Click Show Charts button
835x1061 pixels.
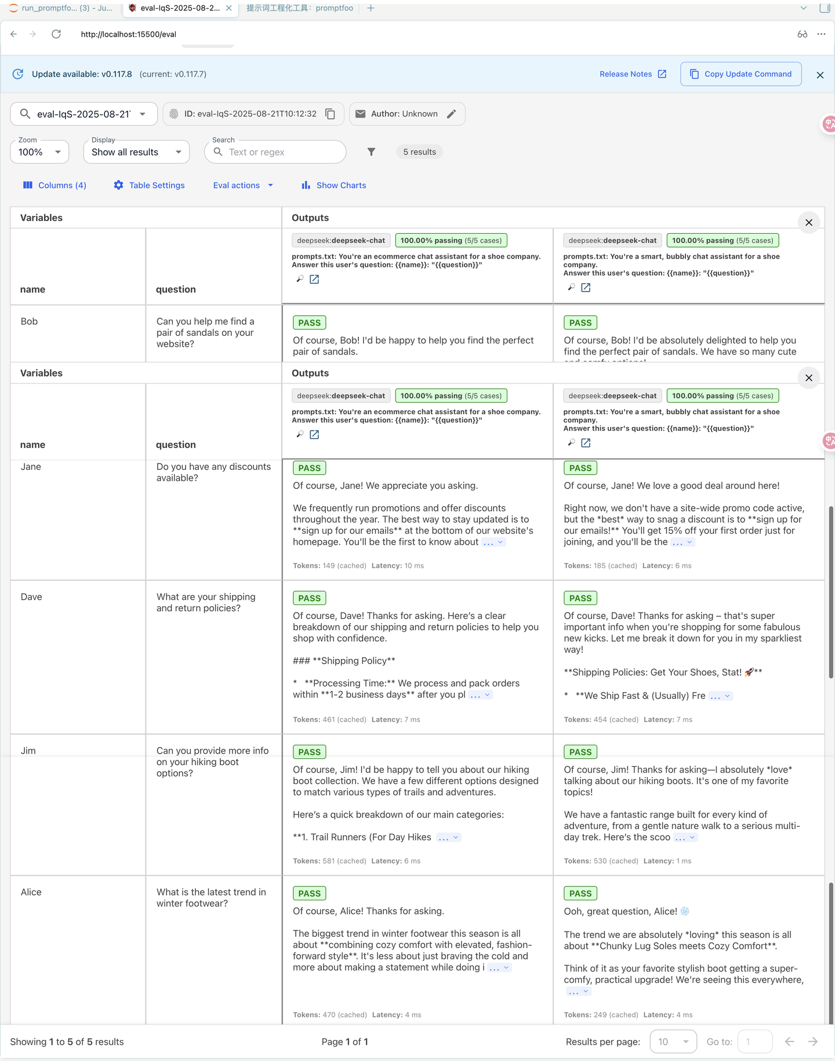(333, 185)
